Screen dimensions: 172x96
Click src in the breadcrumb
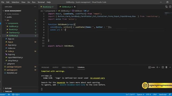pos(42,11)
